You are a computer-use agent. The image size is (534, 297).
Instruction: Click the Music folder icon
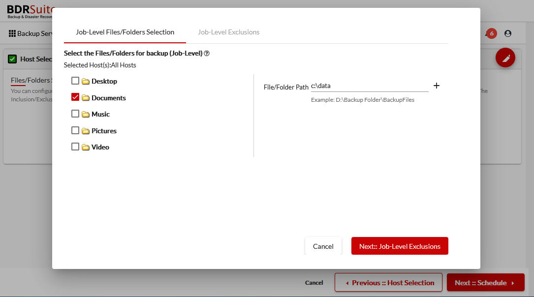pos(87,114)
